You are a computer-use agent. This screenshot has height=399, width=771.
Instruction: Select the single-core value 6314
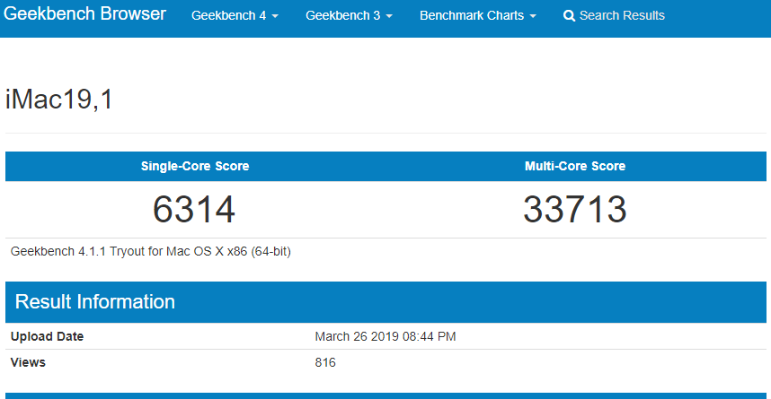194,210
